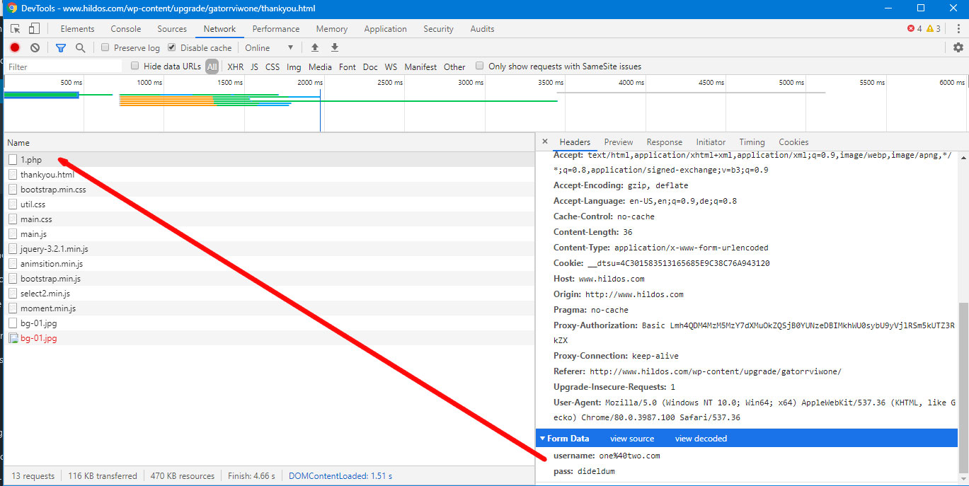Toggle the network filter funnel icon

61,47
